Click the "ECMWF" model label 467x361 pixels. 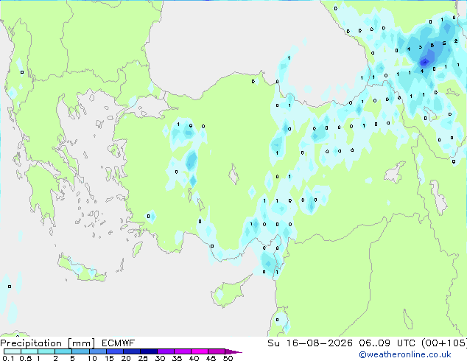coord(119,343)
